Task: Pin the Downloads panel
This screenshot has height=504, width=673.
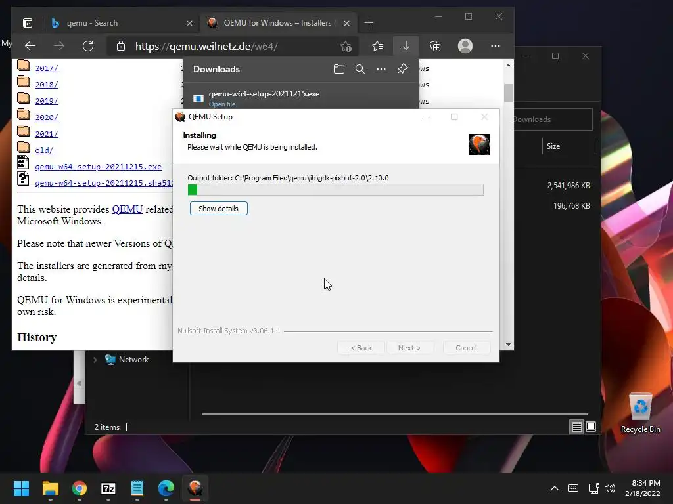Action: coord(403,69)
